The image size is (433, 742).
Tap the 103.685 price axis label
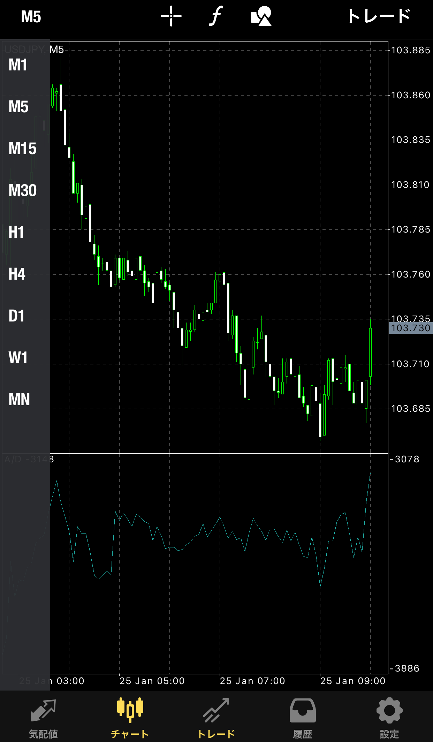411,409
